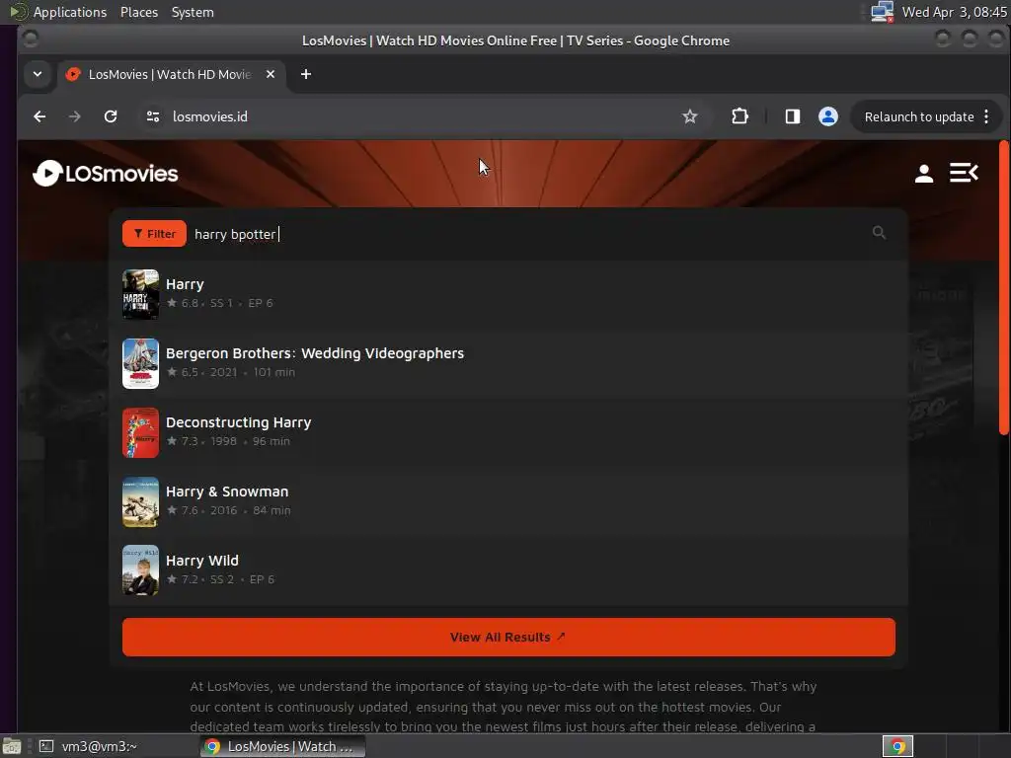Open the Harry & Snowman poster thumbnail
The image size is (1011, 758).
(x=140, y=501)
